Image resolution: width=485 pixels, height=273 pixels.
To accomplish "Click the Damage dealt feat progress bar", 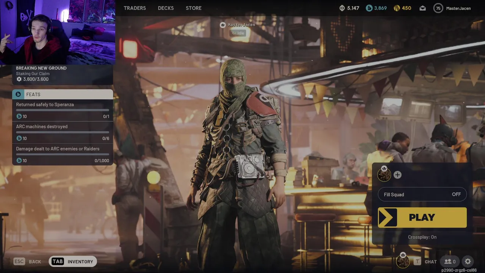I will (63, 154).
